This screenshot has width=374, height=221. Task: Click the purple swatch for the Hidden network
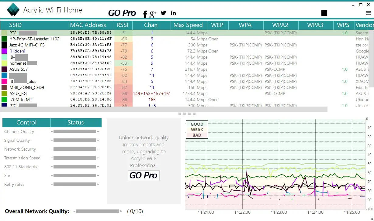[4, 51]
